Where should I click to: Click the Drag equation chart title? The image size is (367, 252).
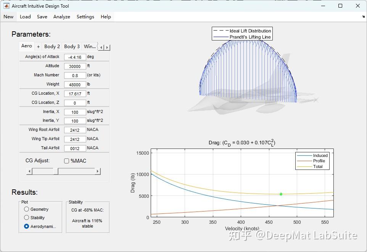(242, 143)
